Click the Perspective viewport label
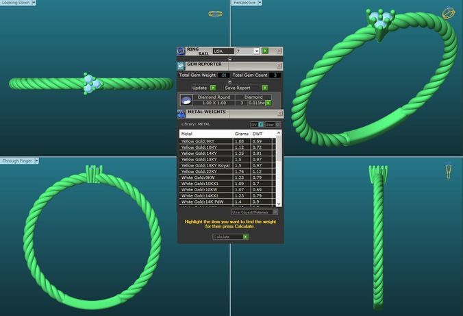The height and width of the screenshot is (316, 463). pos(245,2)
